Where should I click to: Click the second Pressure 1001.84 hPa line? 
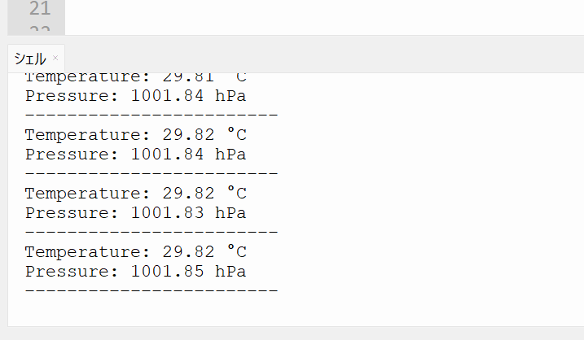[x=135, y=155]
